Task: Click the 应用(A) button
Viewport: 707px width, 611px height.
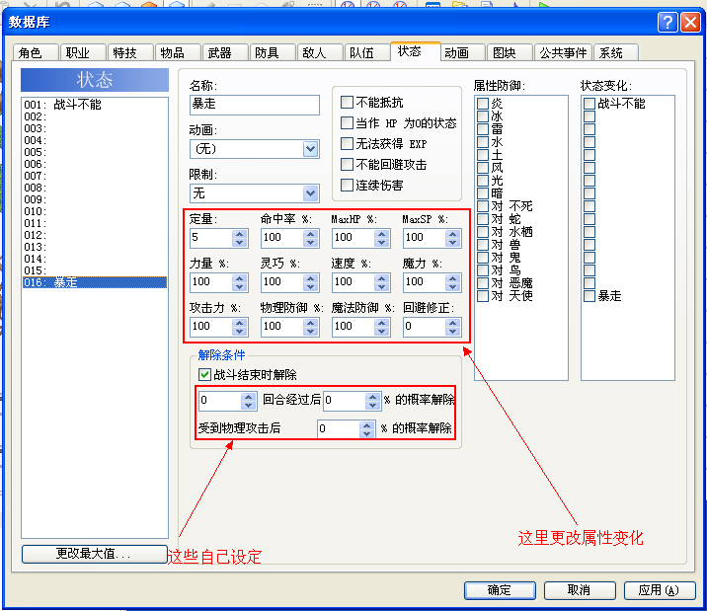Action: click(660, 590)
